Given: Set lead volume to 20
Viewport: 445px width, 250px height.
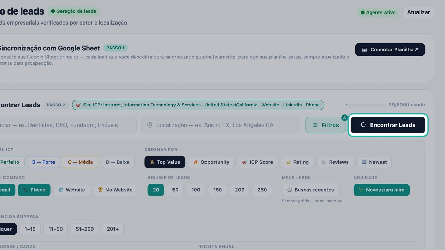Looking at the screenshot, I should [x=156, y=190].
